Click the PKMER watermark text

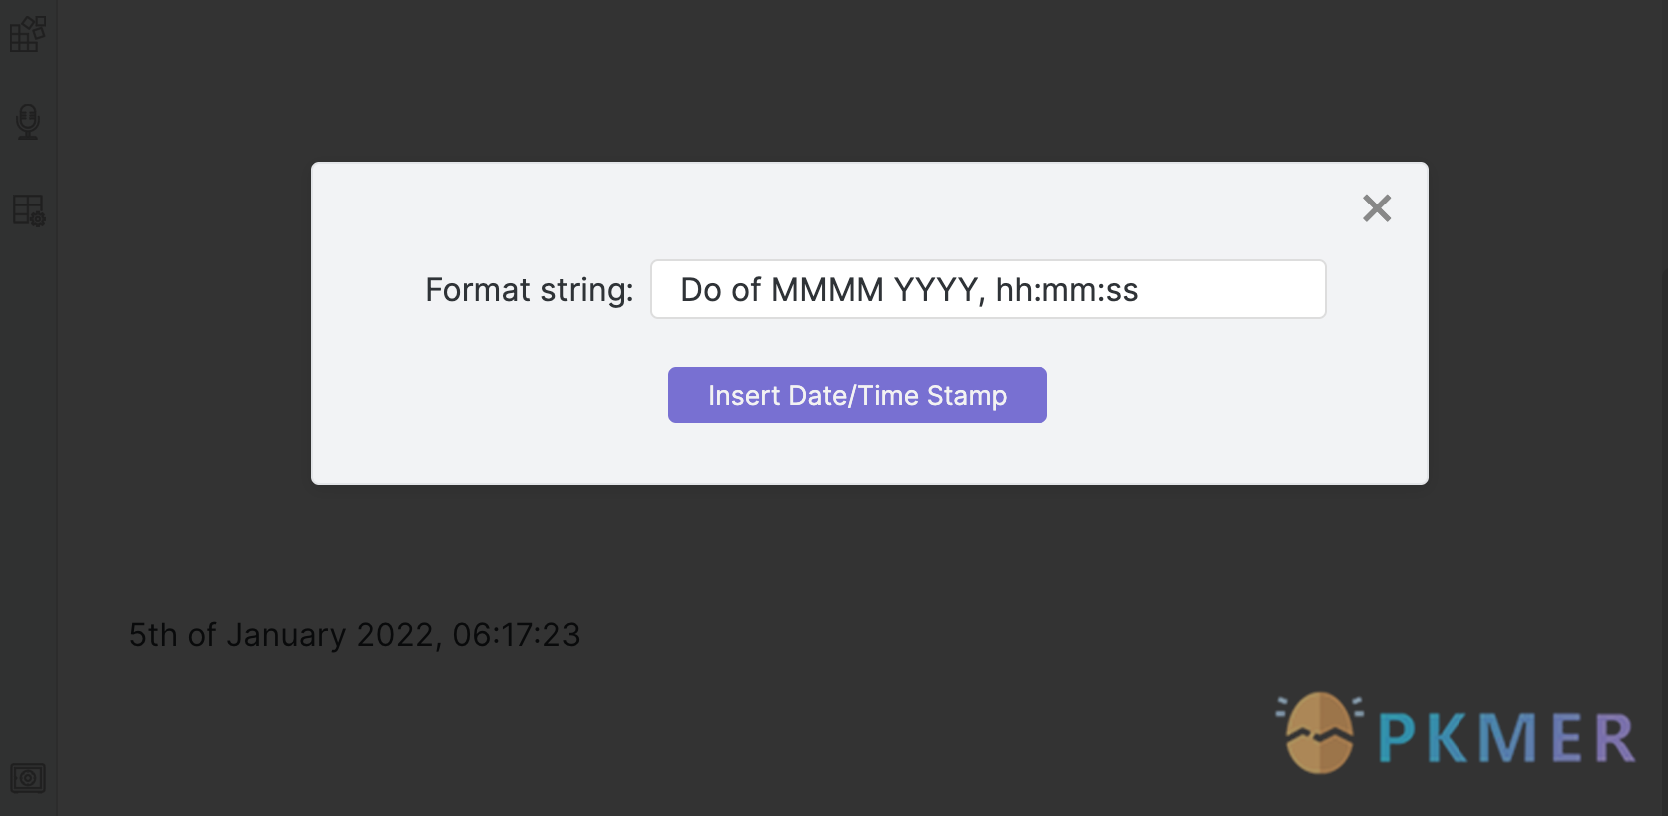pos(1506,738)
